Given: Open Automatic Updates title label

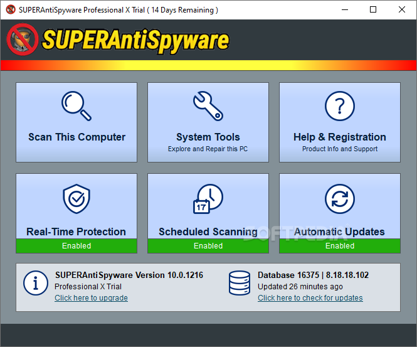Looking at the screenshot, I should pos(339,232).
